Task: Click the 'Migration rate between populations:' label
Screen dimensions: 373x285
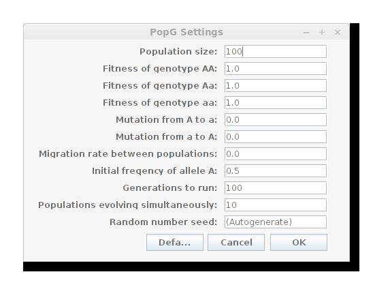Action: pyautogui.click(x=128, y=154)
